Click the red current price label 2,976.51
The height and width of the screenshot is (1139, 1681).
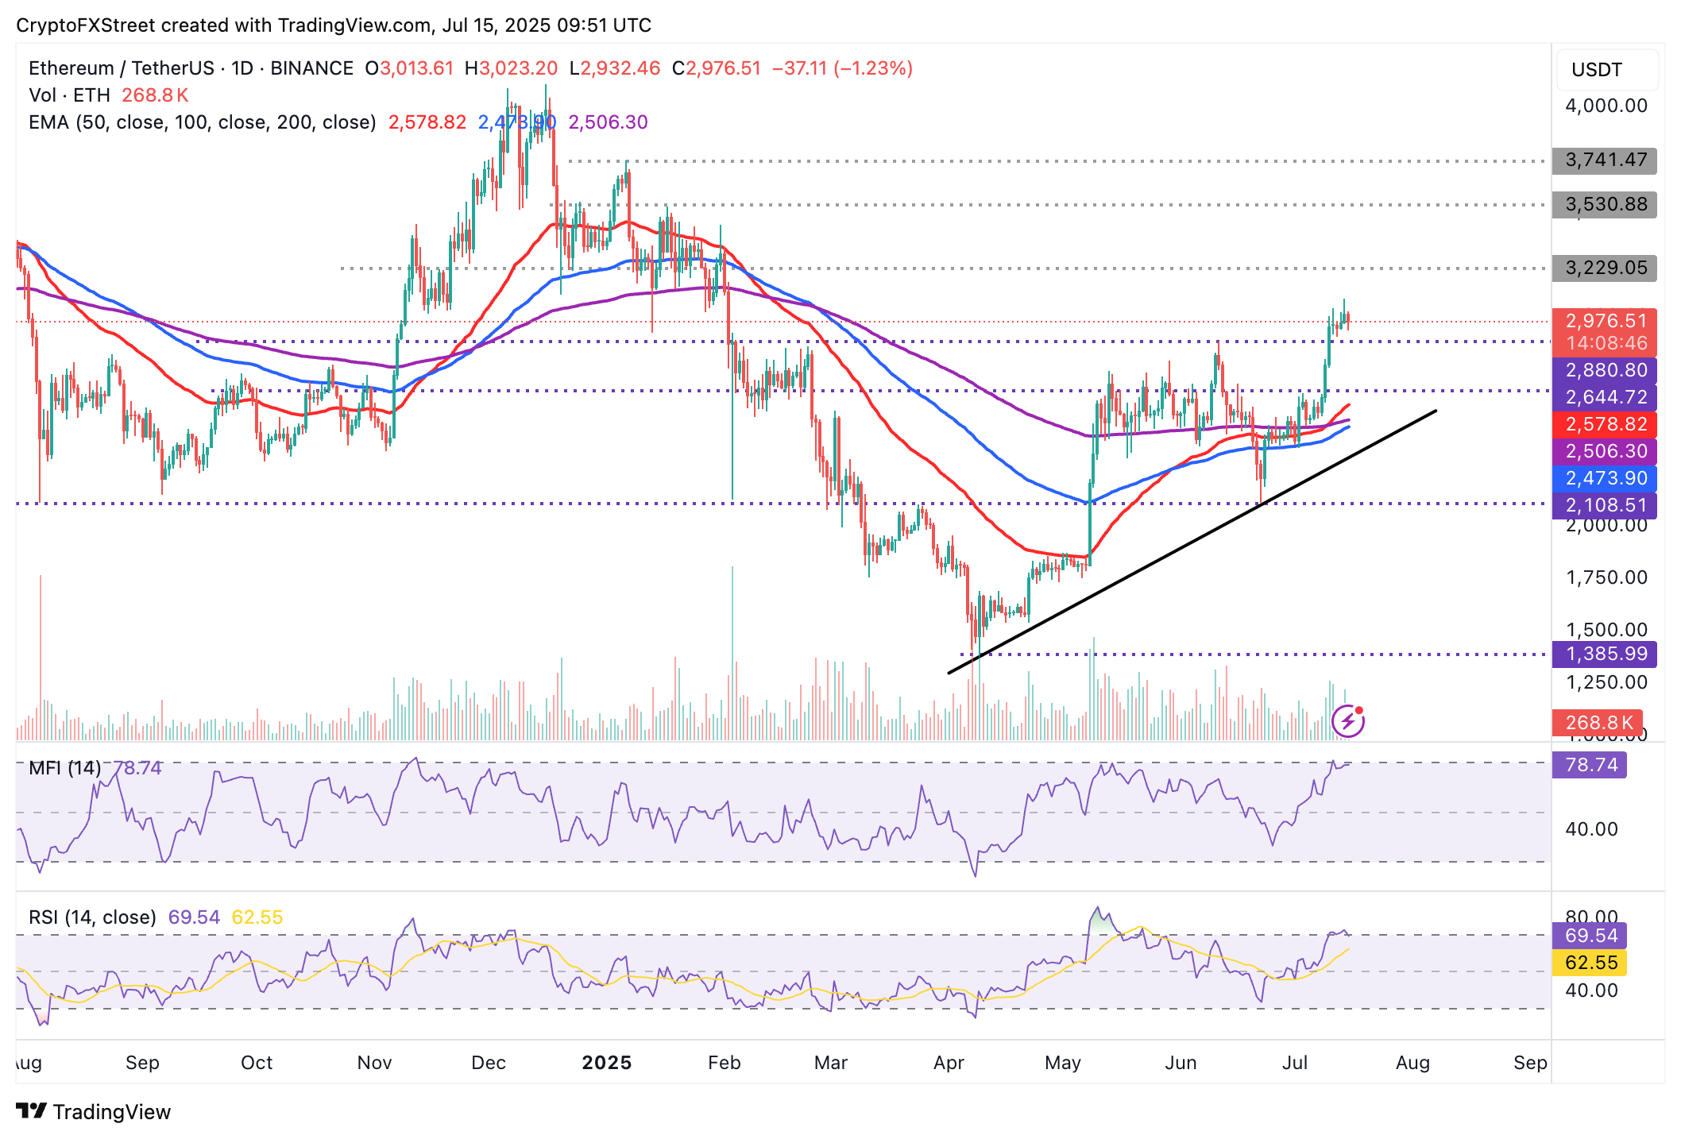pyautogui.click(x=1605, y=322)
